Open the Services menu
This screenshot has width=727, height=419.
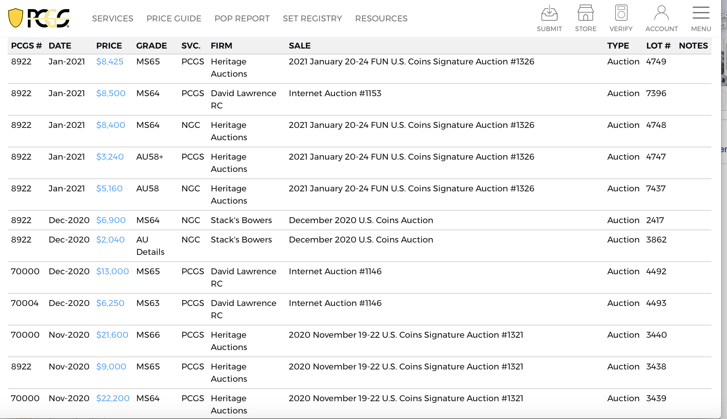click(112, 18)
